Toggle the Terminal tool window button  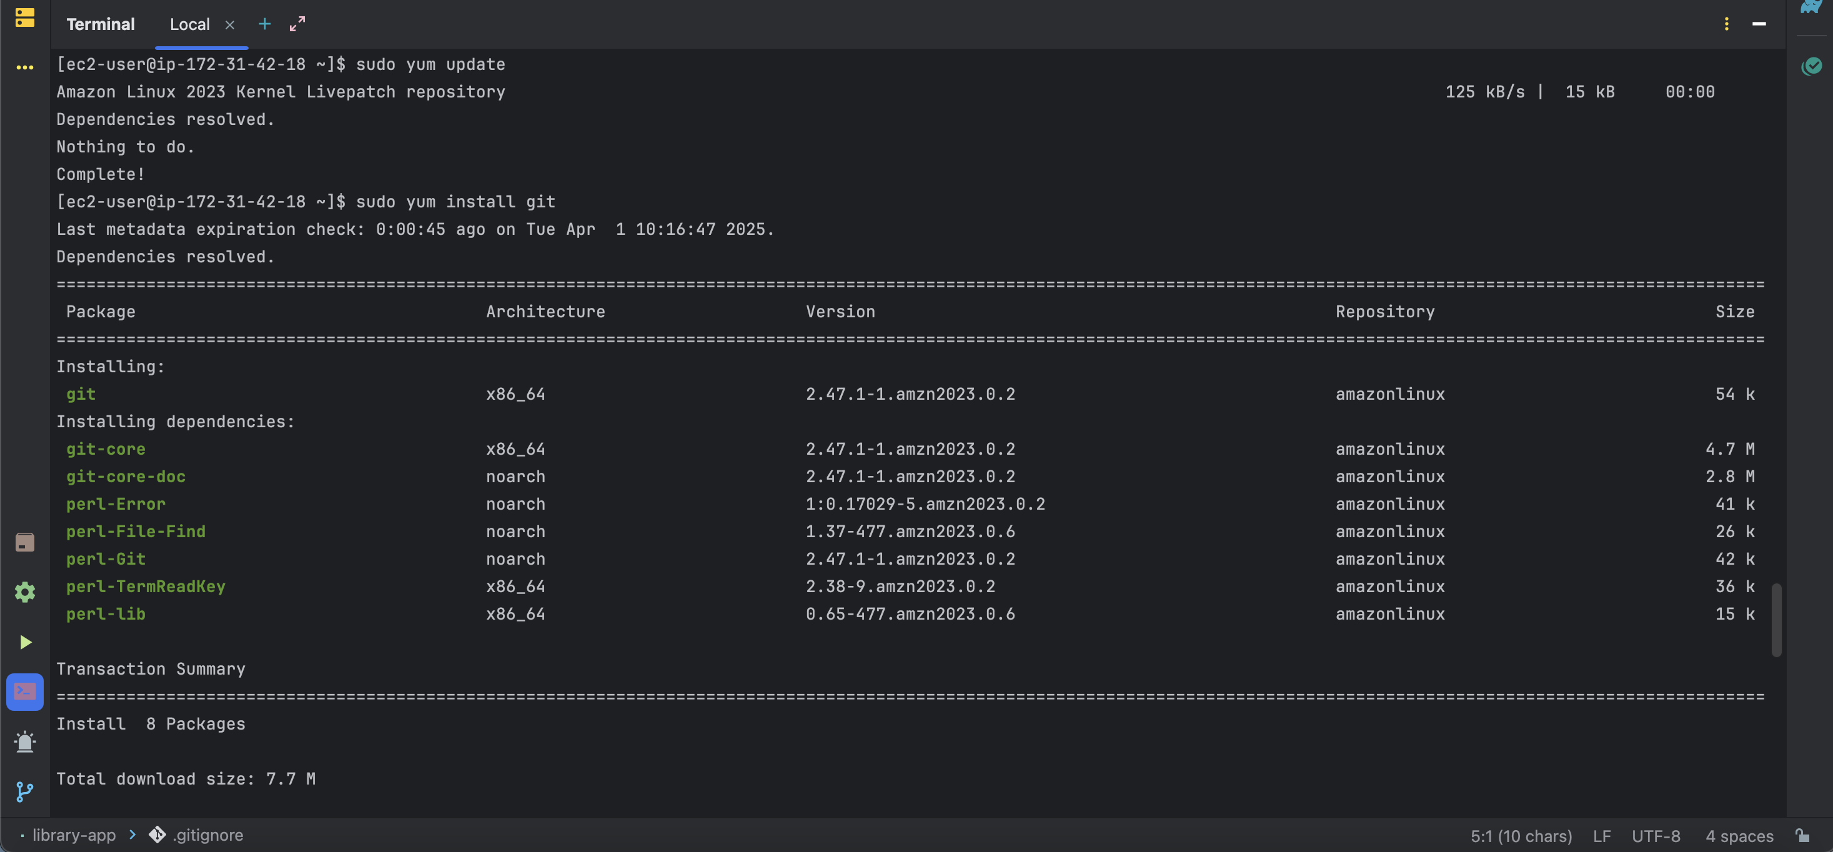pyautogui.click(x=25, y=692)
